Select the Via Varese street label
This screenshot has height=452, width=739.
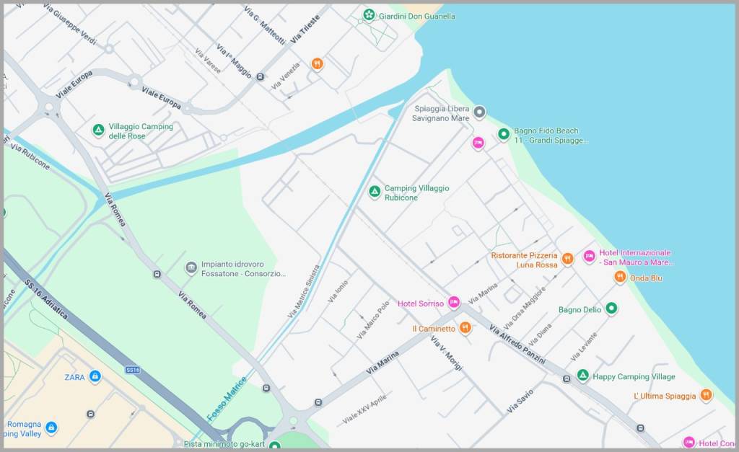tap(208, 61)
